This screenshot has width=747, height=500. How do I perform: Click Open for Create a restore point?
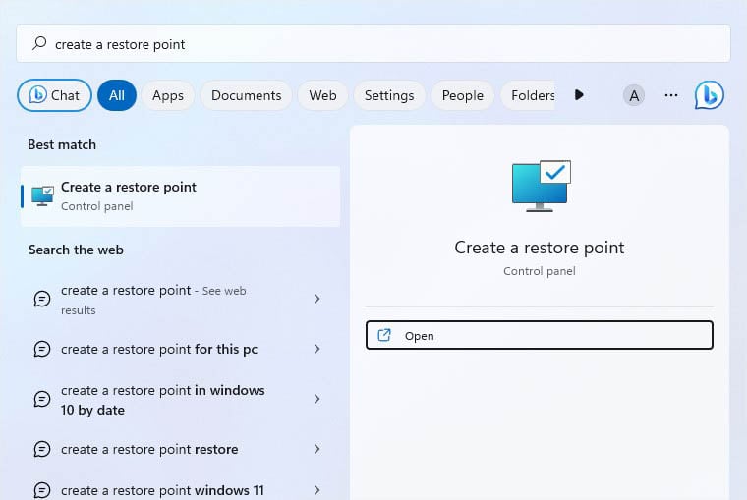coord(540,335)
